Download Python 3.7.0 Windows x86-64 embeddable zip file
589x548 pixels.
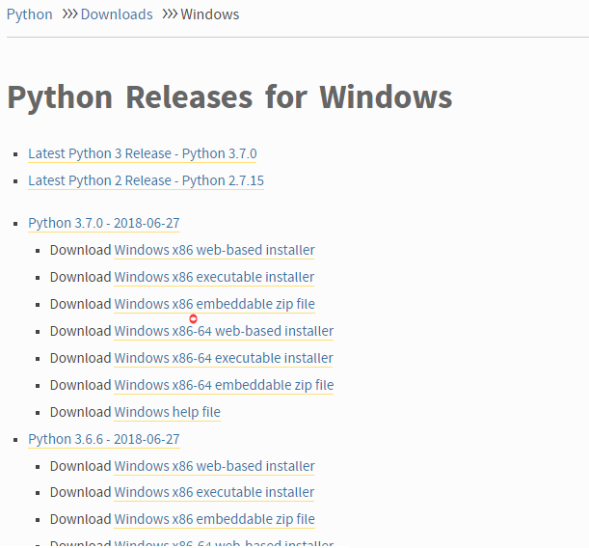coord(224,385)
